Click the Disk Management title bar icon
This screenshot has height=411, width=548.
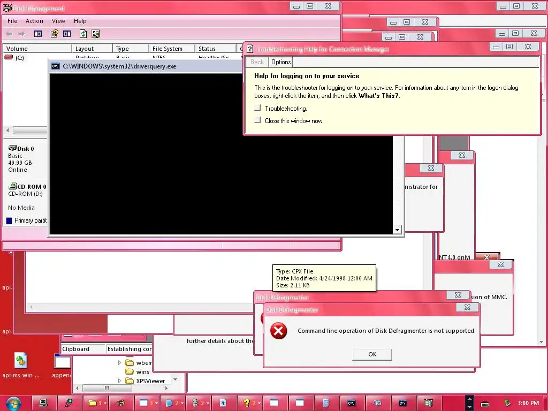click(x=7, y=7)
